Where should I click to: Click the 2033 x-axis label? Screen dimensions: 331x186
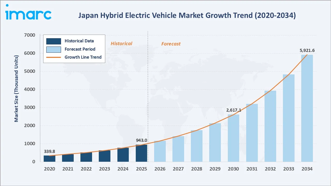tap(289, 169)
